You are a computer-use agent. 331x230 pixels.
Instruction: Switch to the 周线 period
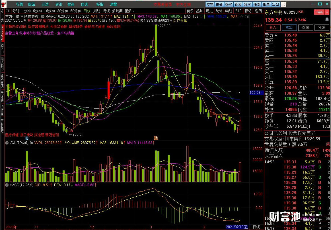[x=97, y=11]
